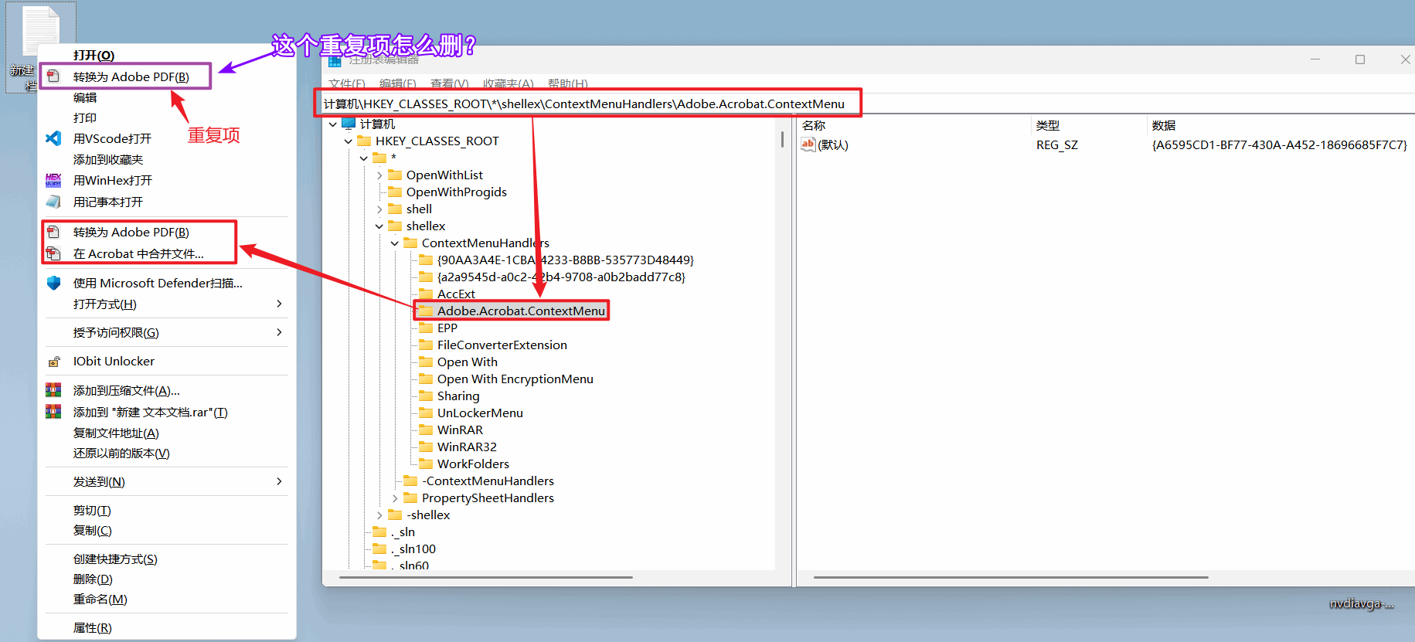Choose 属性(R) in the context menu
Image resolution: width=1415 pixels, height=642 pixels.
[167, 628]
